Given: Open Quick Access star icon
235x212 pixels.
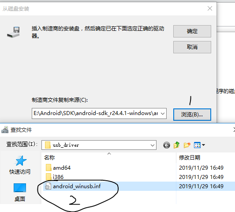Looking at the screenshot, I should (20, 161).
